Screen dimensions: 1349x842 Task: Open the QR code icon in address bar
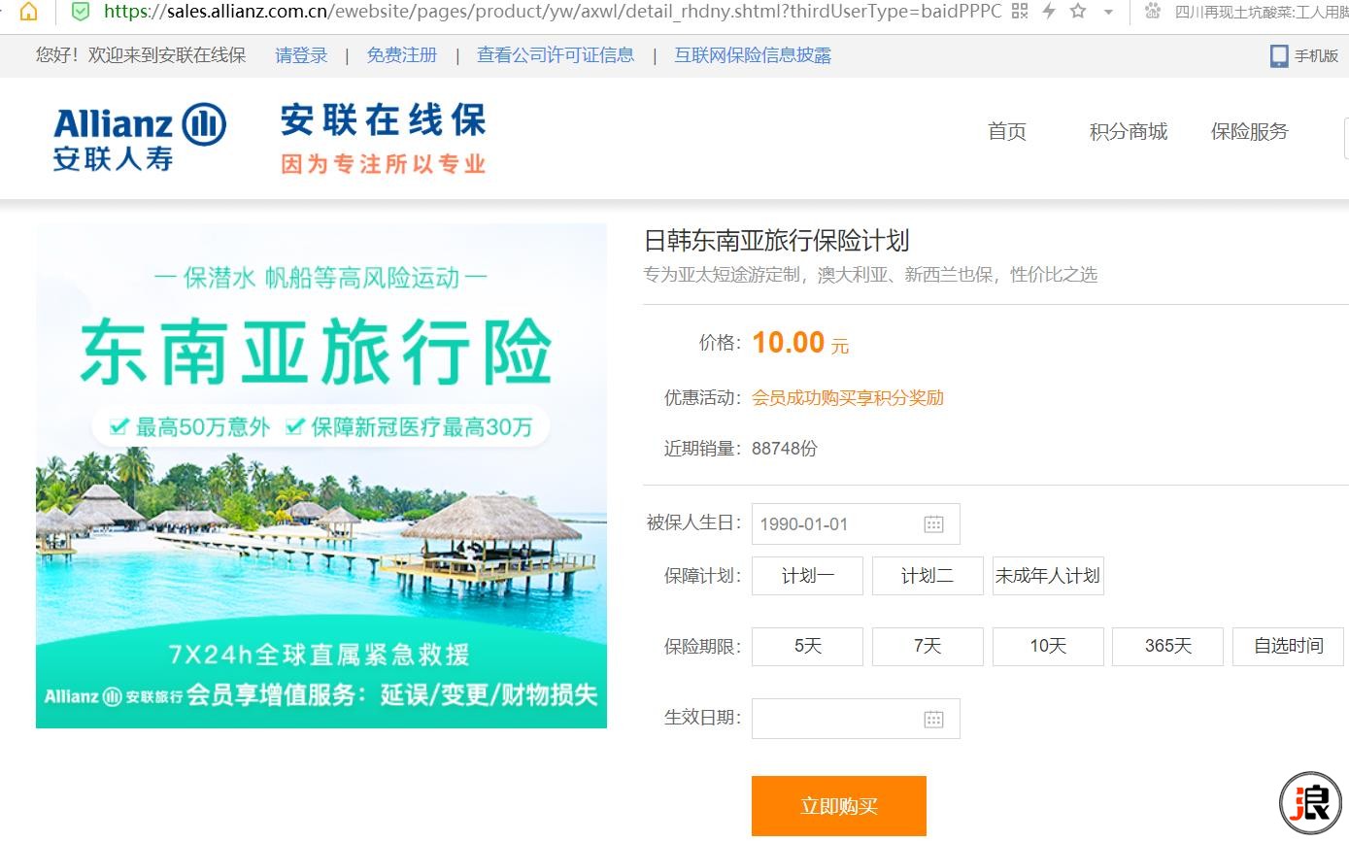tap(1019, 11)
